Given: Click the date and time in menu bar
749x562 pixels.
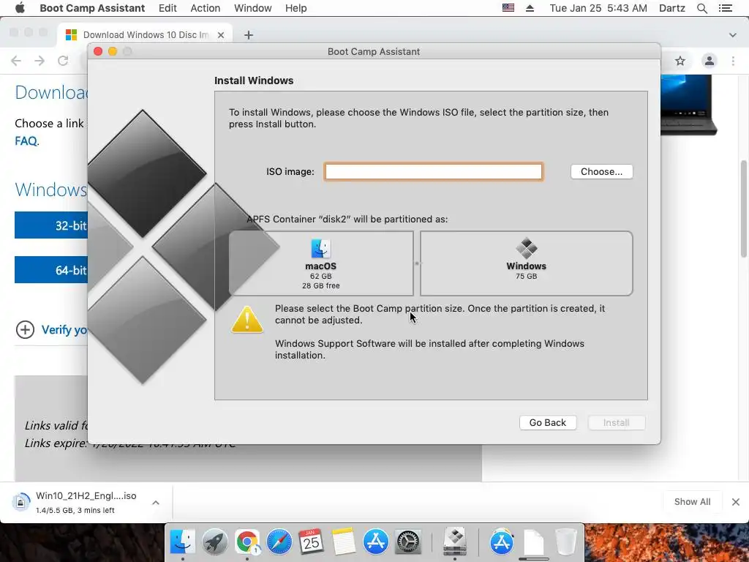Looking at the screenshot, I should (598, 8).
